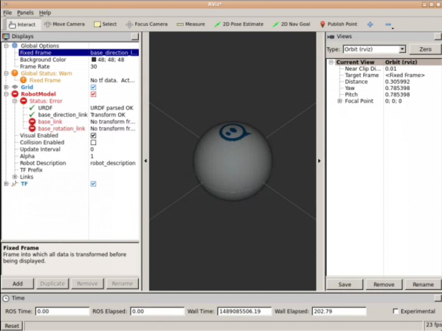Collapse the Status: Error node
The width and height of the screenshot is (442, 331).
tap(15, 101)
